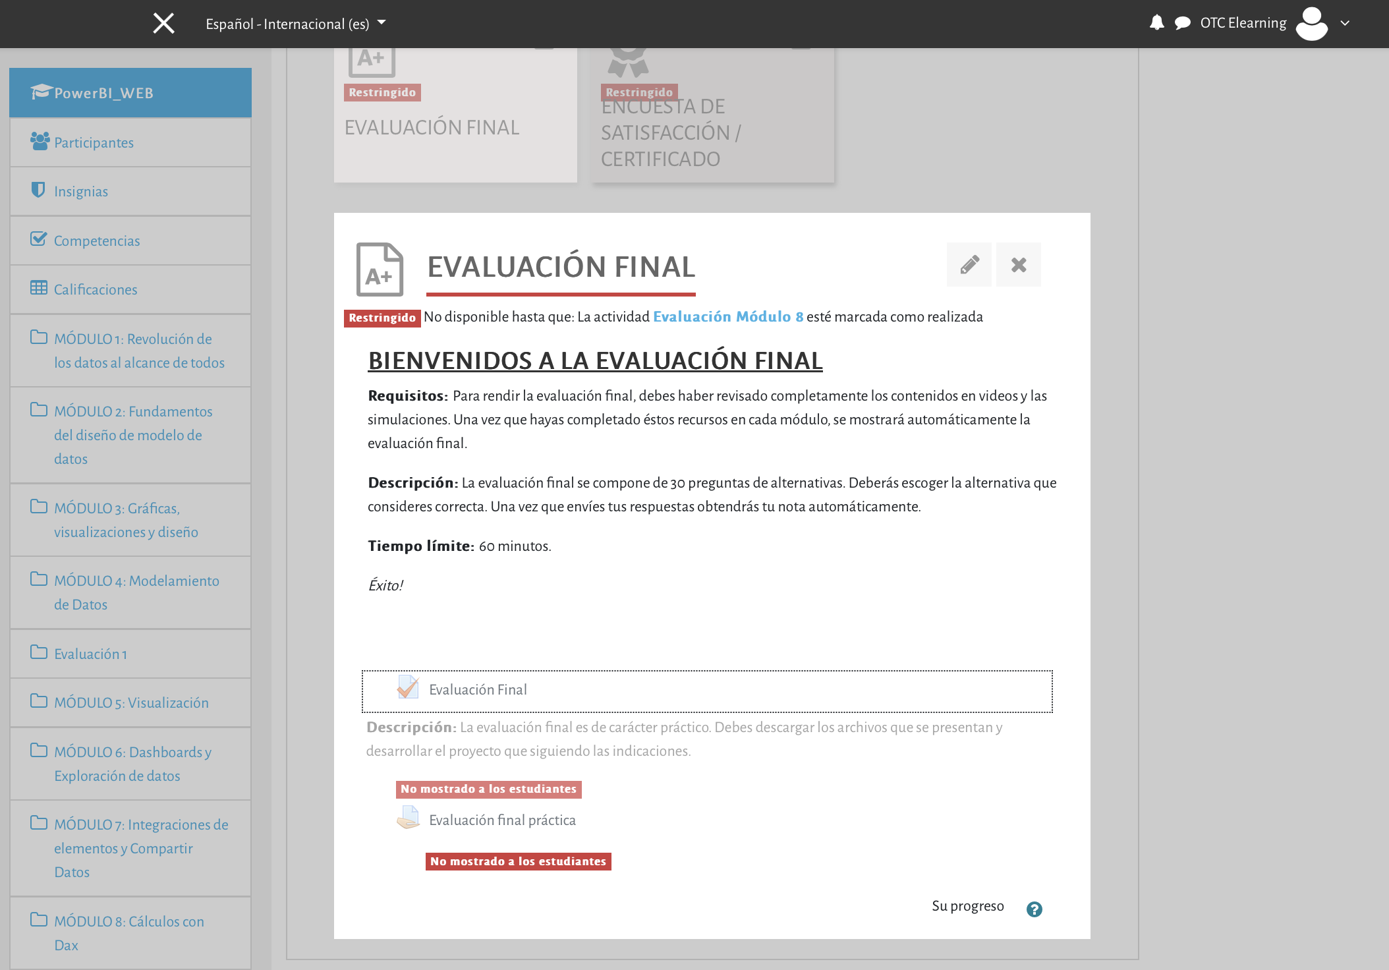Go to MÓDULO 1: Revolución de los datos
The height and width of the screenshot is (970, 1389).
(x=130, y=351)
